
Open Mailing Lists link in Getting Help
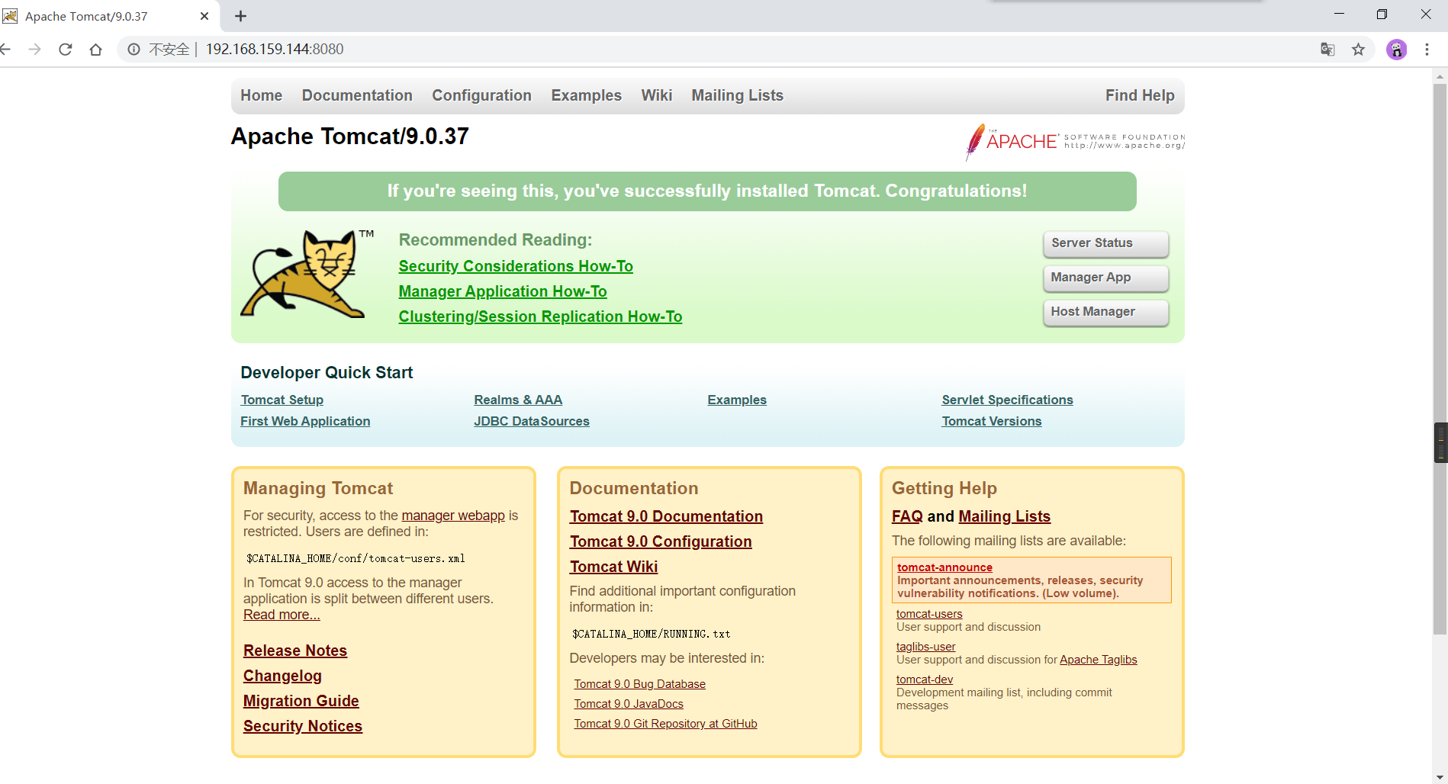pyautogui.click(x=1004, y=516)
